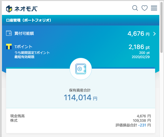The width and height of the screenshot is (164, 137).
Task: Click the 109,338 円 stock value
Action: pos(142,121)
